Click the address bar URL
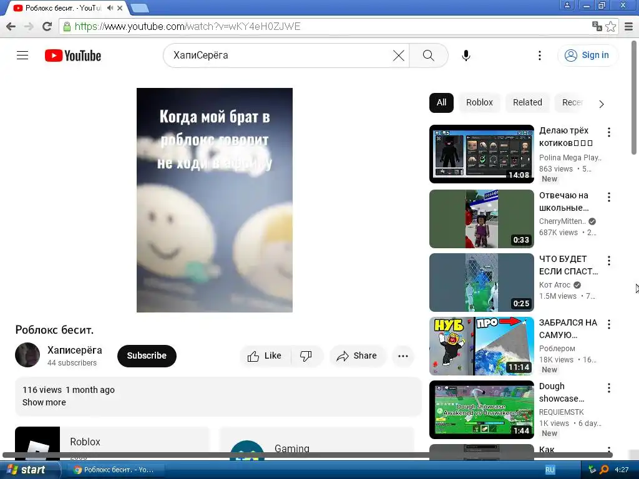639x479 pixels. pos(187,26)
